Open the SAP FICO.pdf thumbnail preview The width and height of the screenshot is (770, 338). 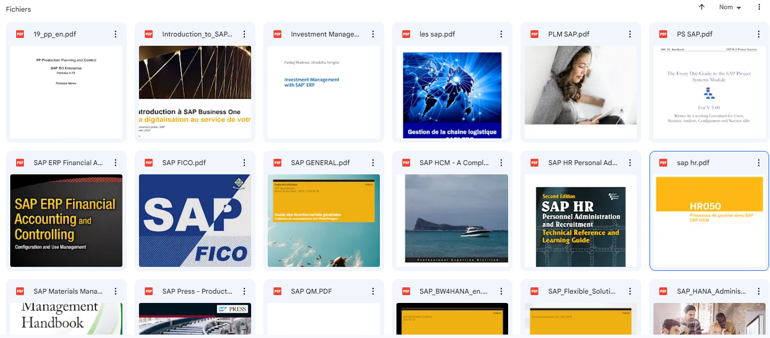[195, 221]
